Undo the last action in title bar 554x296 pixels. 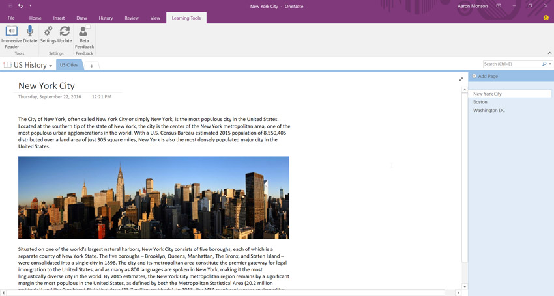(20, 6)
